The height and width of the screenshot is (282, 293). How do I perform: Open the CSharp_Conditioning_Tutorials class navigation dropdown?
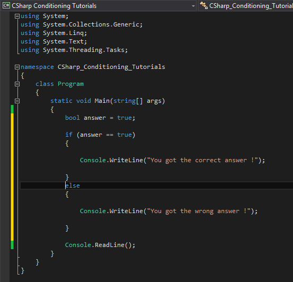(x=245, y=6)
